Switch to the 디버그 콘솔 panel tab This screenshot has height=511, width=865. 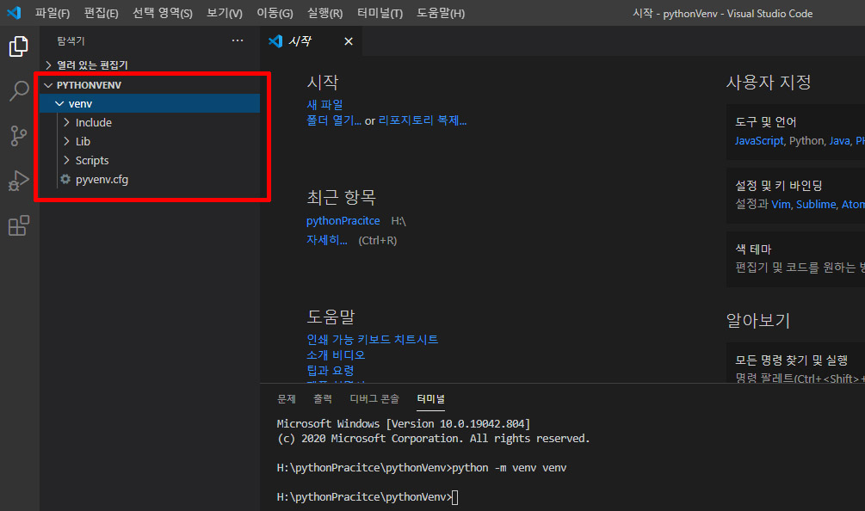[x=374, y=398]
